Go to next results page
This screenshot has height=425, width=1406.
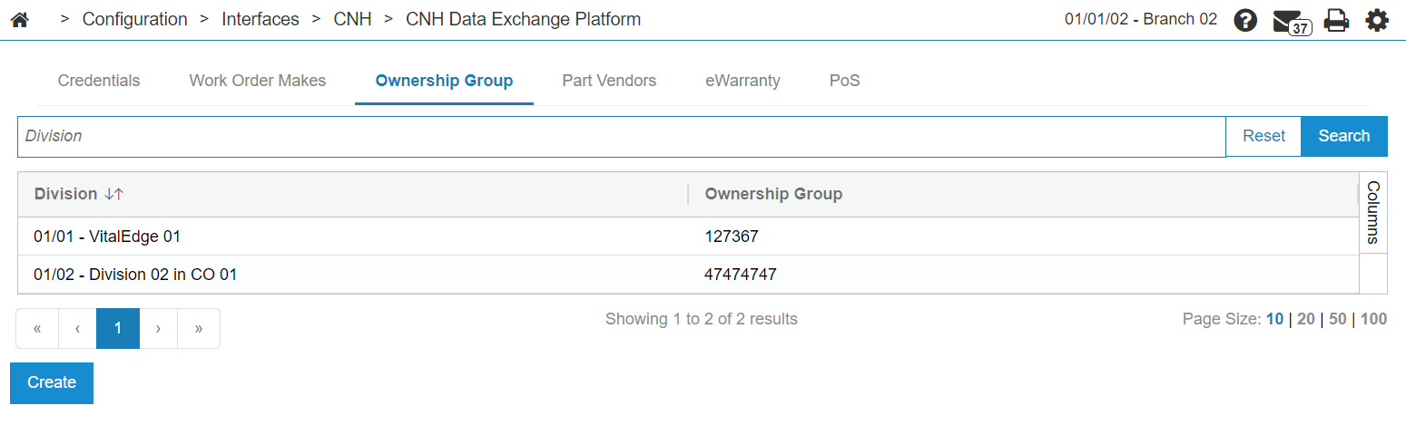pos(158,328)
